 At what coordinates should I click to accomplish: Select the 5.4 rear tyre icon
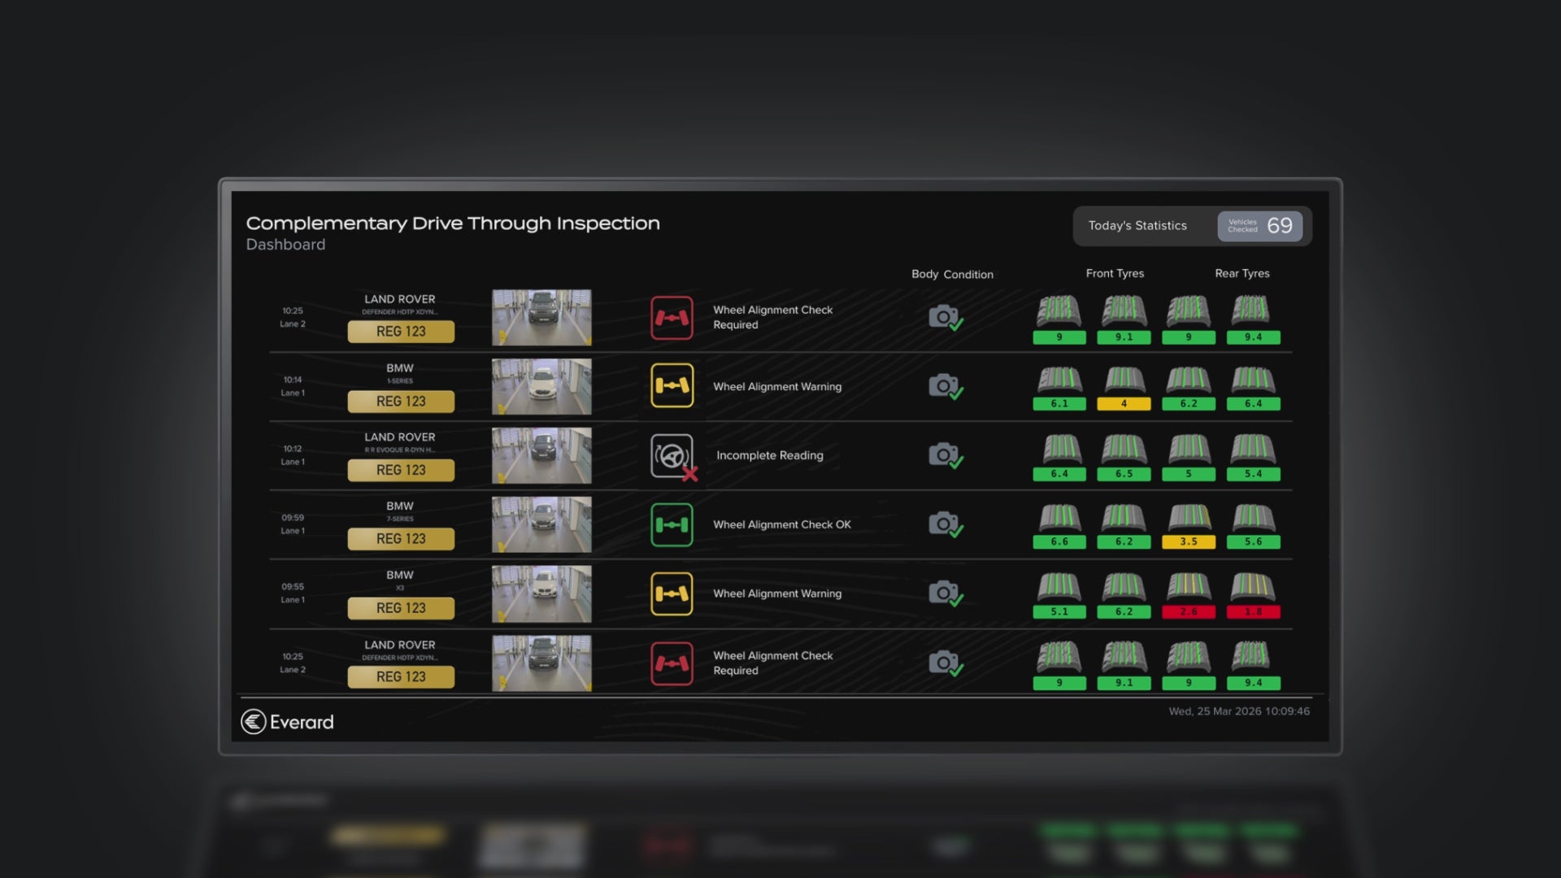[x=1253, y=457]
